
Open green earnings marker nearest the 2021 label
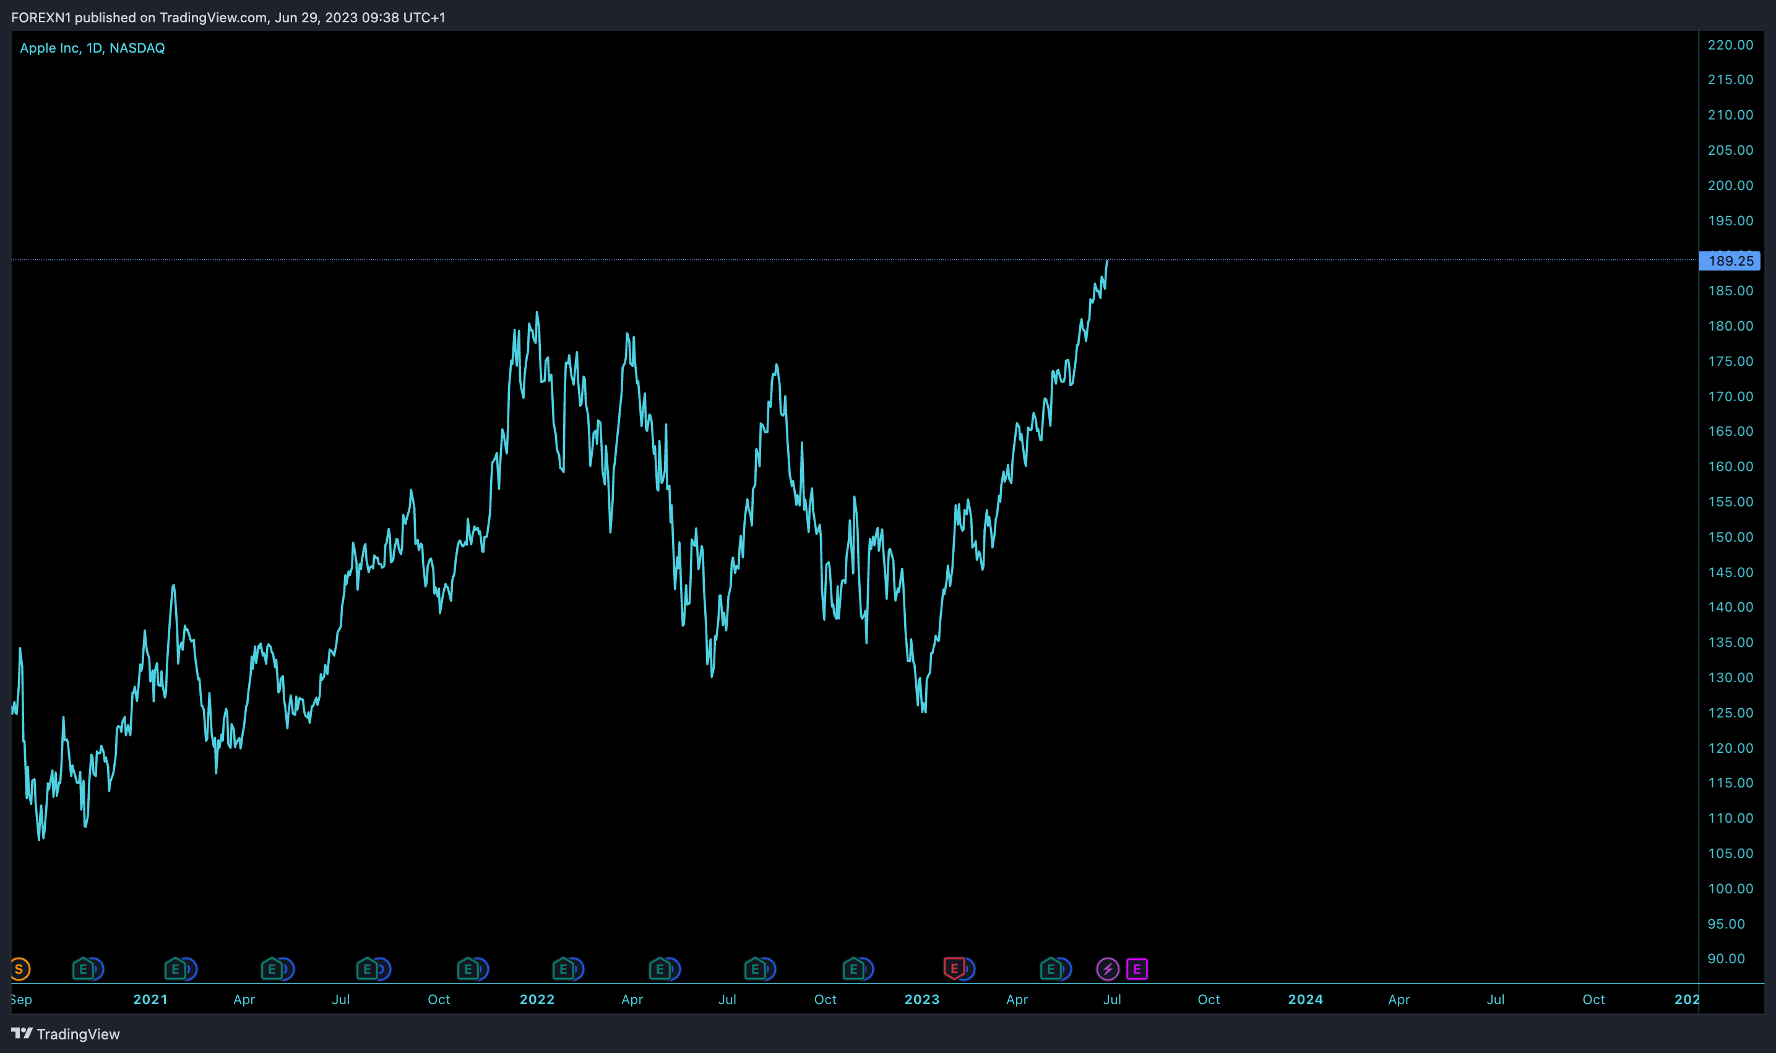[x=175, y=969]
